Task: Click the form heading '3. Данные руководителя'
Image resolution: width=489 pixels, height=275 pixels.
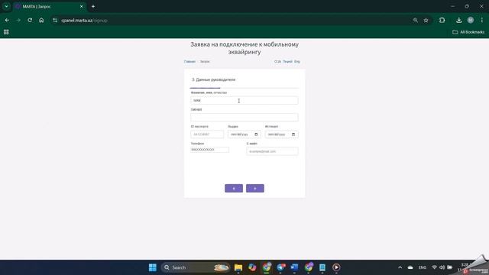Action: point(214,79)
